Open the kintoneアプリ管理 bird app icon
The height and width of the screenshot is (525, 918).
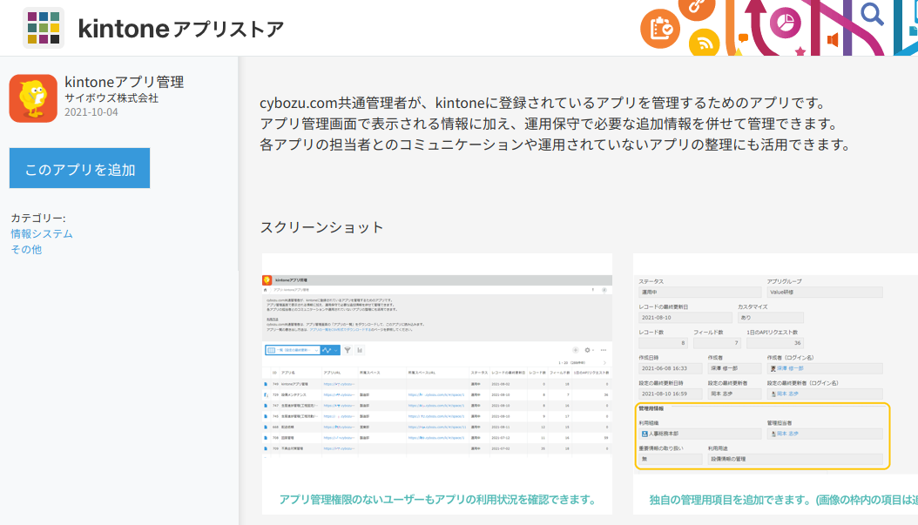click(33, 98)
